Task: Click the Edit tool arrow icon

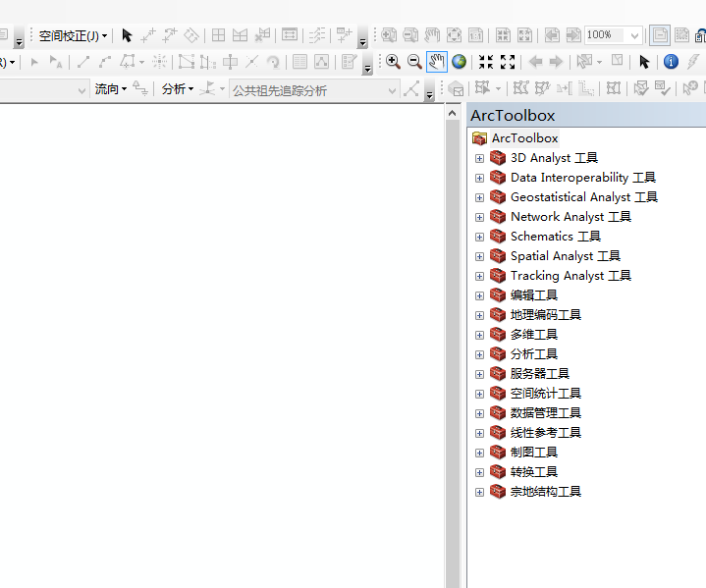Action: 34,62
